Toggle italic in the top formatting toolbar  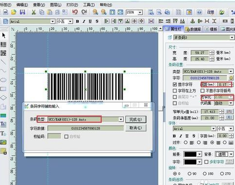click(84, 21)
